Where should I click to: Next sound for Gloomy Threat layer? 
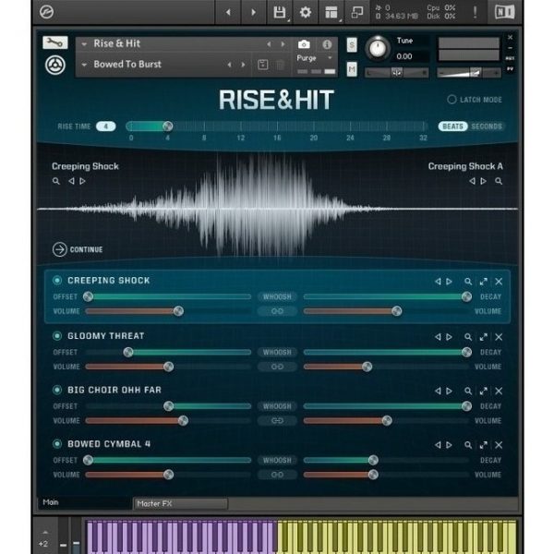point(449,337)
